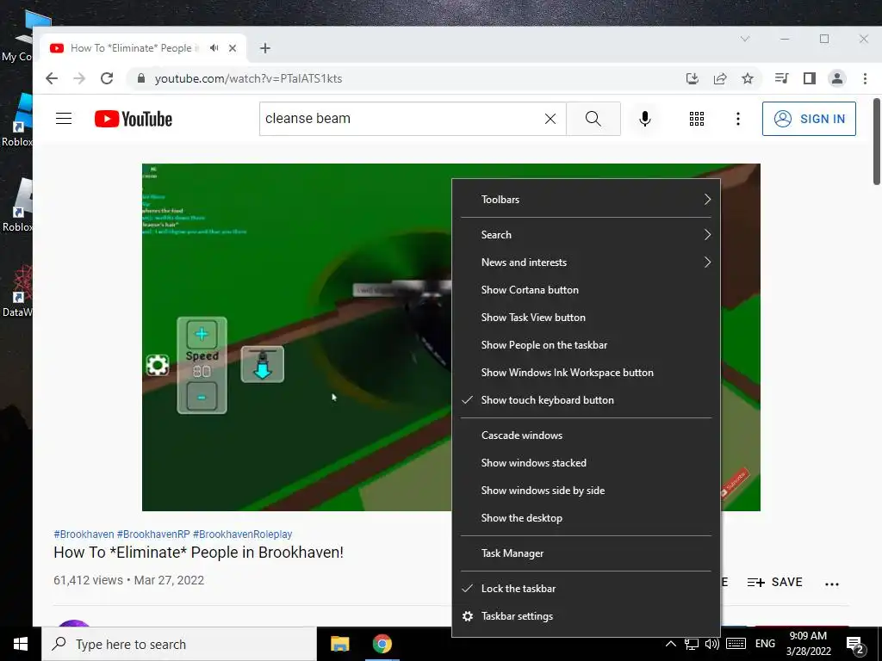Open Task Manager from context menu
882x661 pixels.
point(586,553)
